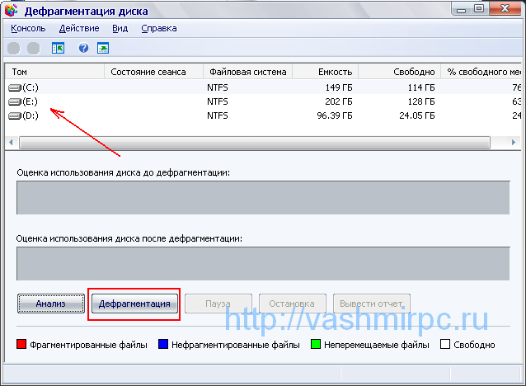Click the 149 ГБ capacity cell
The image size is (526, 386).
[x=339, y=88]
